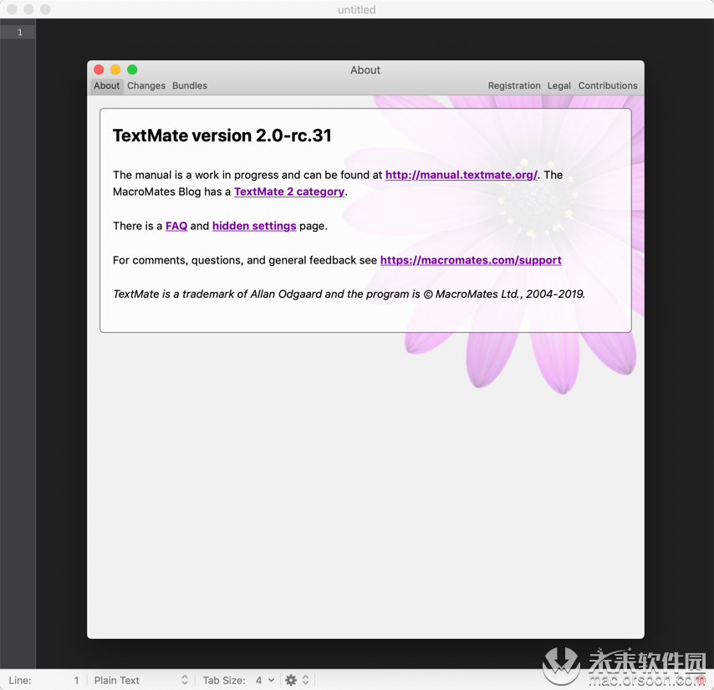Screen dimensions: 714x690
Task: View the Contributions tab
Action: (608, 85)
